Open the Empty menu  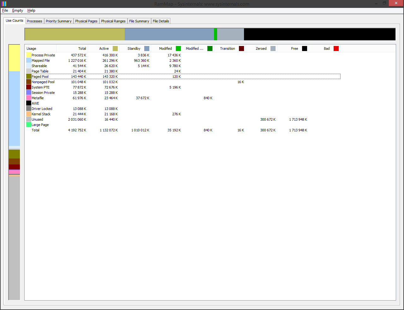point(18,10)
